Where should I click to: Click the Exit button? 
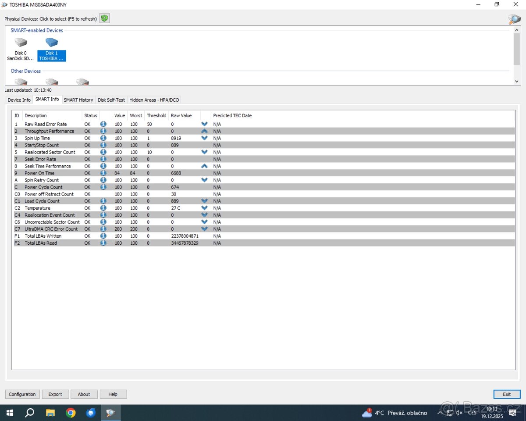(507, 394)
